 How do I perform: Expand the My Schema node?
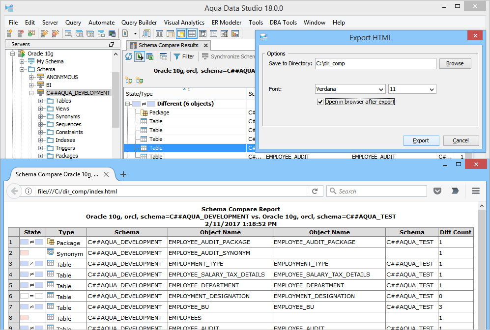tap(22, 61)
